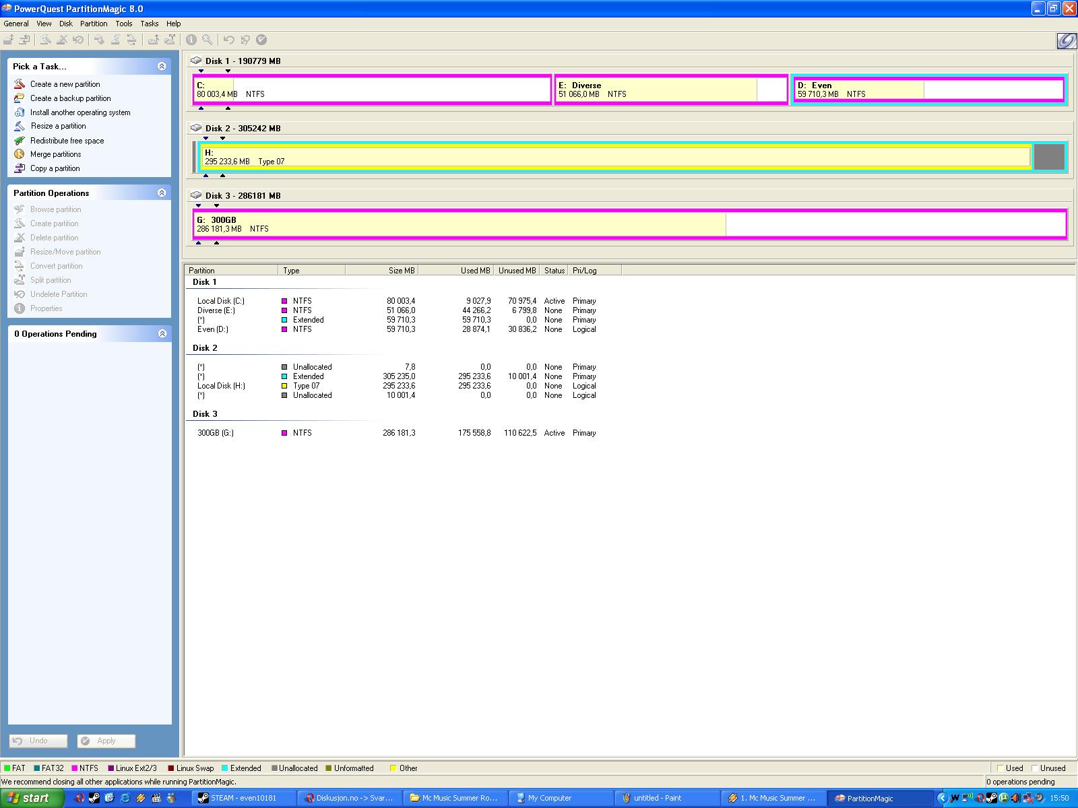Click the Internet Explorer Quick Launch icon

(125, 799)
